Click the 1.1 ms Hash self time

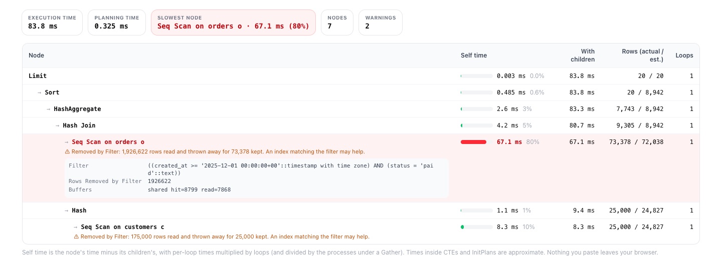click(x=507, y=210)
